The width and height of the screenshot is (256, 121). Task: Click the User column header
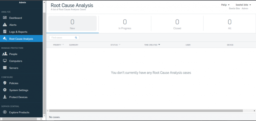(x=188, y=45)
